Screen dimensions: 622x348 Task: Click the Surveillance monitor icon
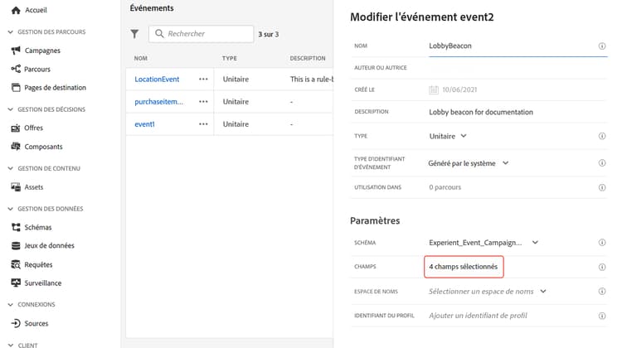[16, 283]
